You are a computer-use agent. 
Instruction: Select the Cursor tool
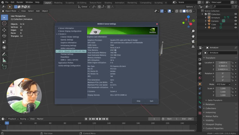[x=4, y=23]
